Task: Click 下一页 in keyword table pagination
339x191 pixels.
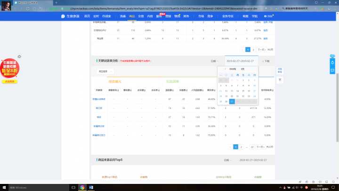Action: pos(260,147)
